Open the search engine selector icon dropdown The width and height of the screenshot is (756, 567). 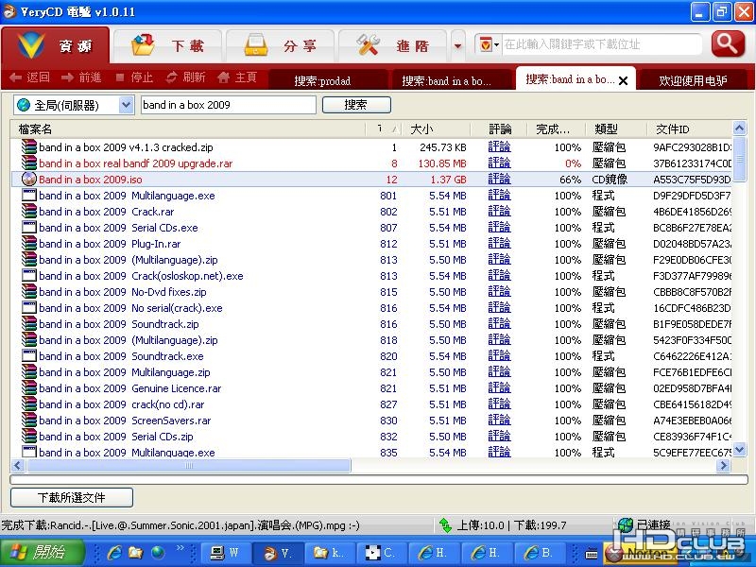pyautogui.click(x=489, y=44)
